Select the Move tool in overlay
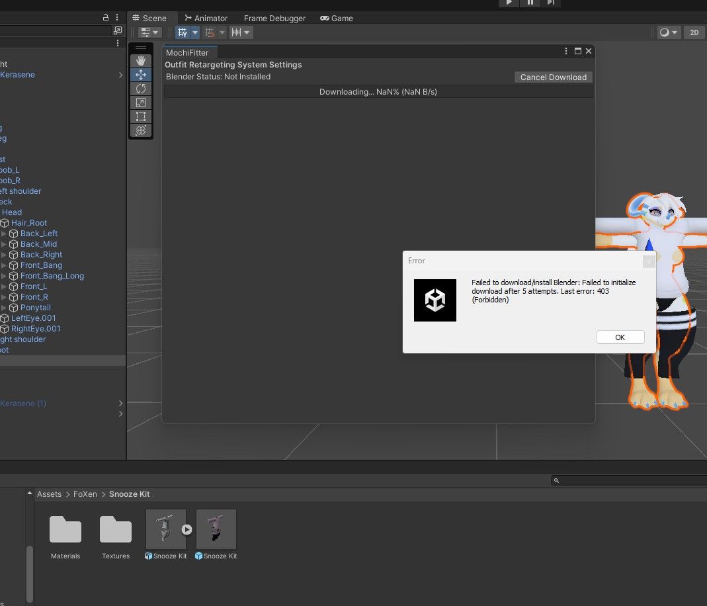The image size is (707, 606). tap(141, 74)
